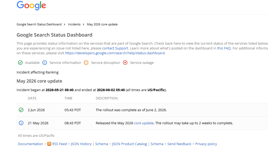Click 'Google Search Status Dashboard' page heading
Image resolution: width=268 pixels, height=151 pixels.
[x=54, y=35]
